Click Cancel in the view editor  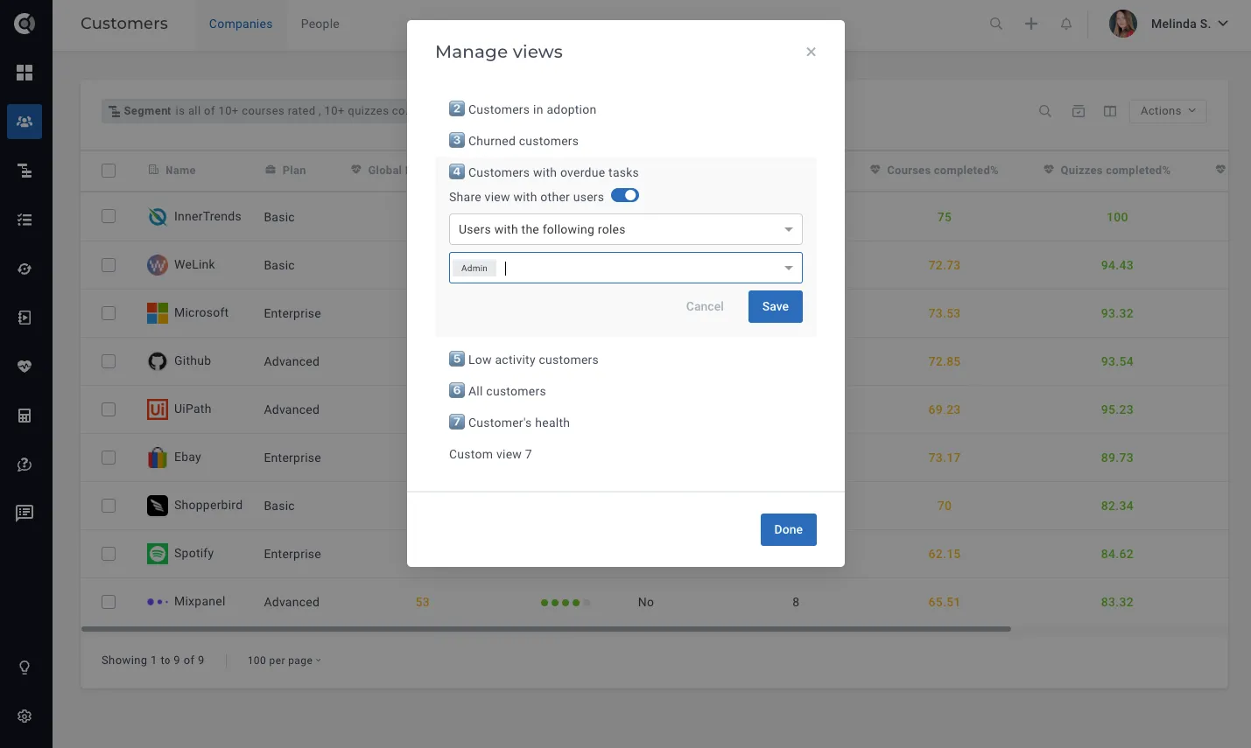pos(705,306)
